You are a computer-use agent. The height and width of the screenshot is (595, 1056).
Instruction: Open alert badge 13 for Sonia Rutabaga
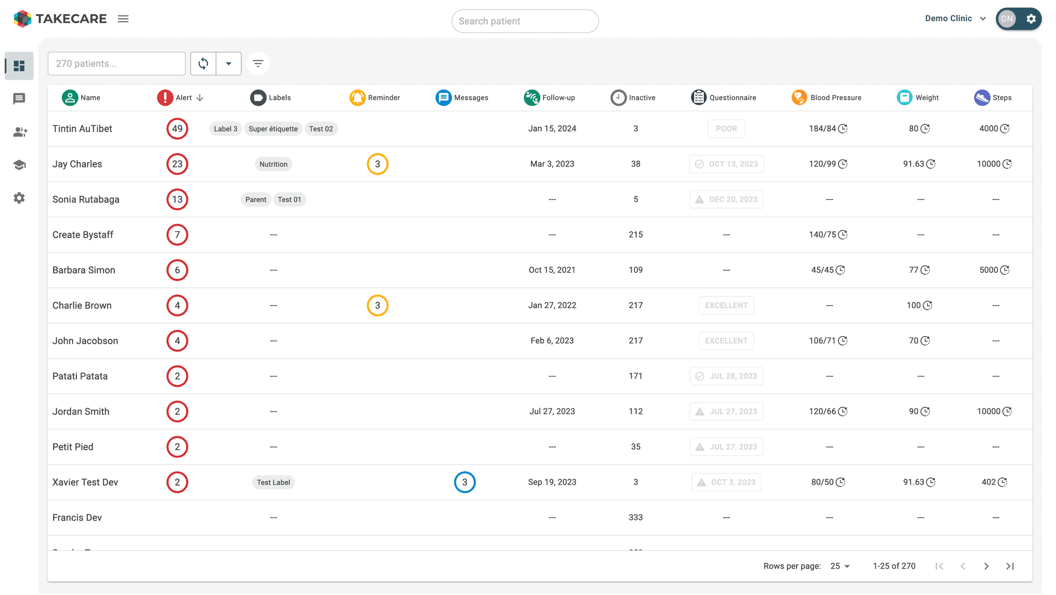point(177,200)
